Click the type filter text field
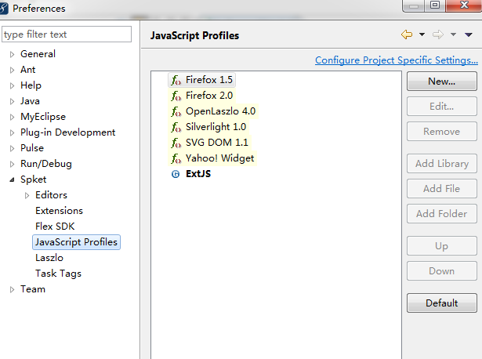 (67, 34)
